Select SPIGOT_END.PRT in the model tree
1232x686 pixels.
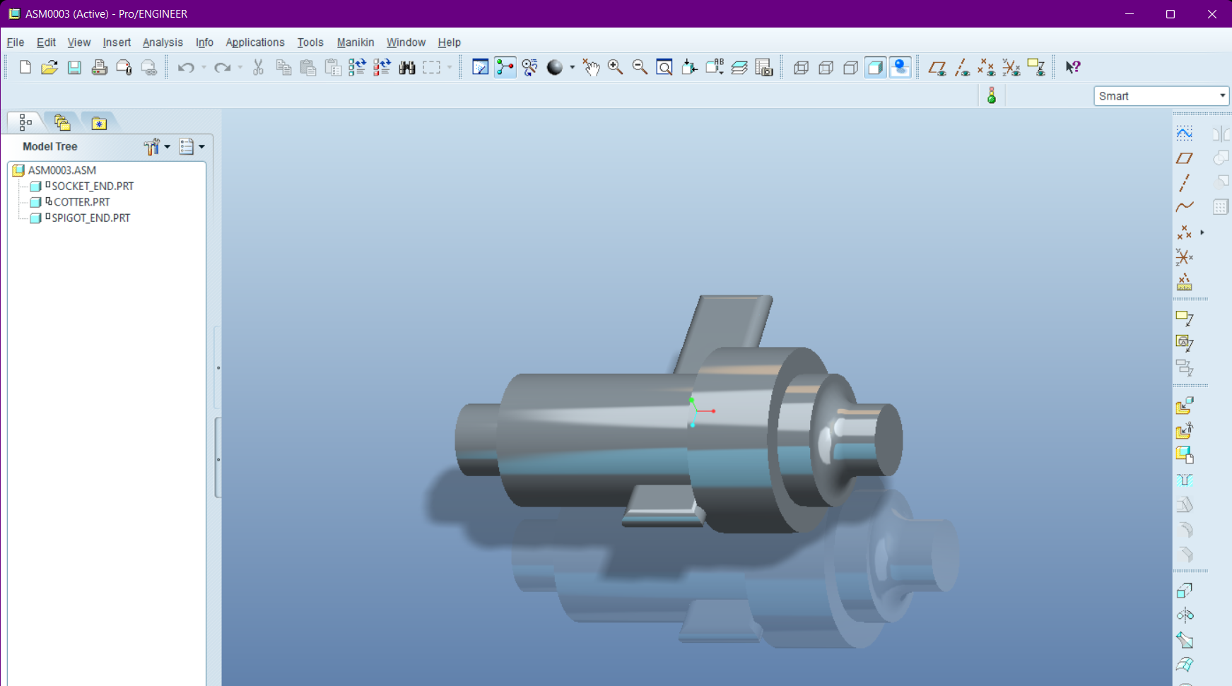click(x=90, y=218)
